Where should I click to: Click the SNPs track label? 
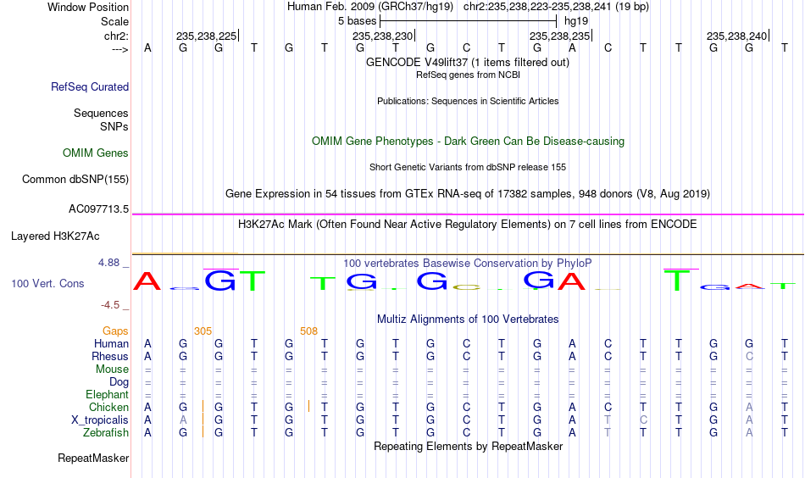click(x=114, y=126)
